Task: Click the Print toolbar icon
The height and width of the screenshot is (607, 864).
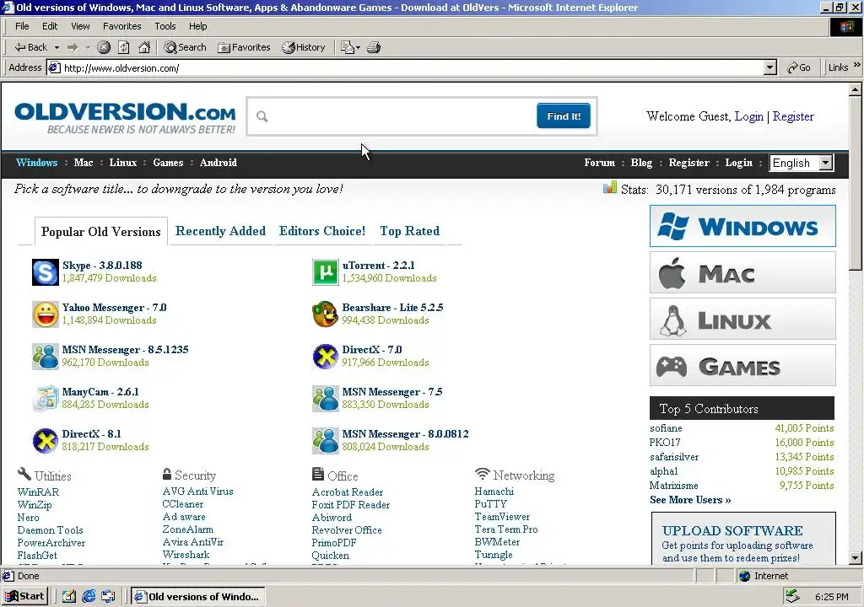Action: [374, 47]
